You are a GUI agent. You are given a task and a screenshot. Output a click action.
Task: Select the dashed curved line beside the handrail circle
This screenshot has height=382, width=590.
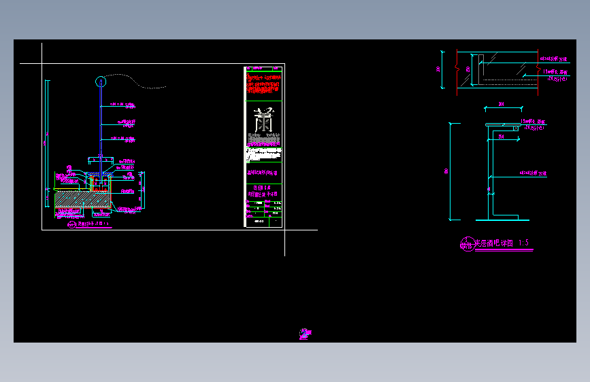(x=135, y=81)
